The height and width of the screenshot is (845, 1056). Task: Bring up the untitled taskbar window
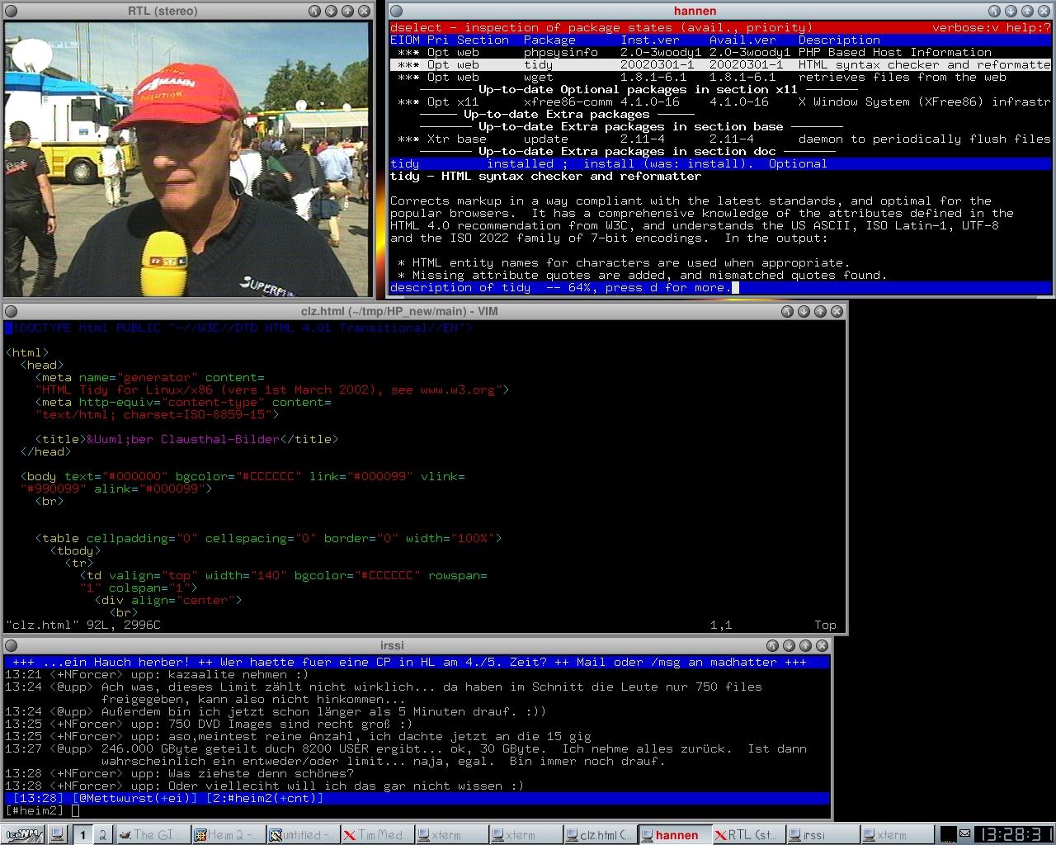click(303, 834)
